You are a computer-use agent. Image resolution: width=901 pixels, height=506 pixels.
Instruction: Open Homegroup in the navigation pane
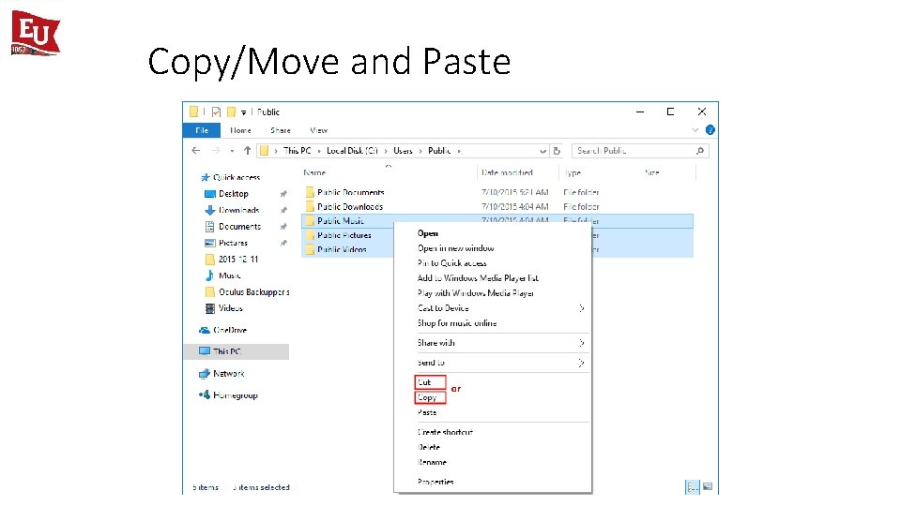[235, 395]
